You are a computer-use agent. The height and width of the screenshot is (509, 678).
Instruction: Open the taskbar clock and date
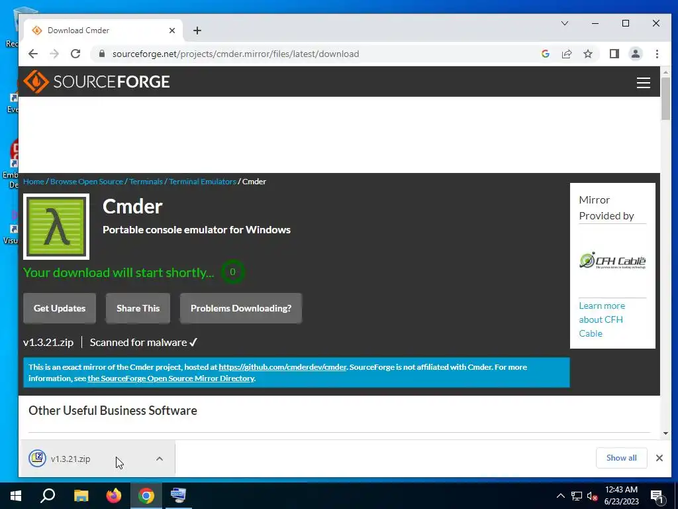621,496
